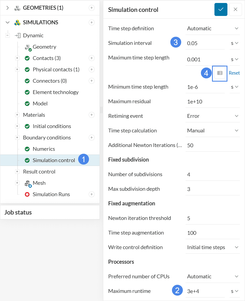Open the Retiming event dropdown
Screen dimensions: 245x301
point(213,116)
